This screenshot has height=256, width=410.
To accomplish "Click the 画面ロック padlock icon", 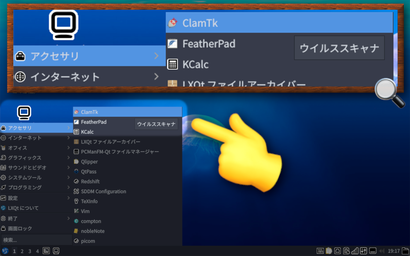I will point(4,228).
